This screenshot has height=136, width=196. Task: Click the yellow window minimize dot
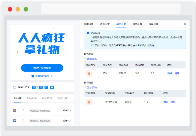[18, 9]
